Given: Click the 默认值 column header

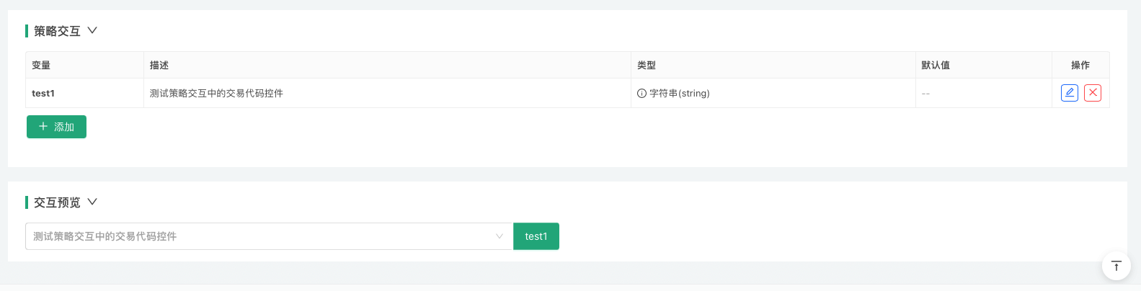Looking at the screenshot, I should coord(936,66).
